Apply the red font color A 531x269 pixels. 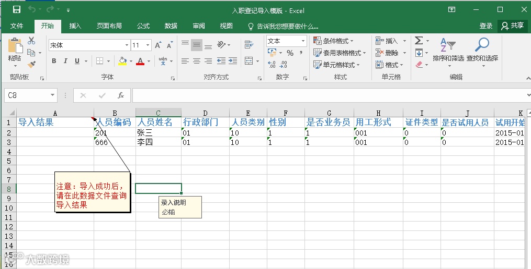coord(140,61)
